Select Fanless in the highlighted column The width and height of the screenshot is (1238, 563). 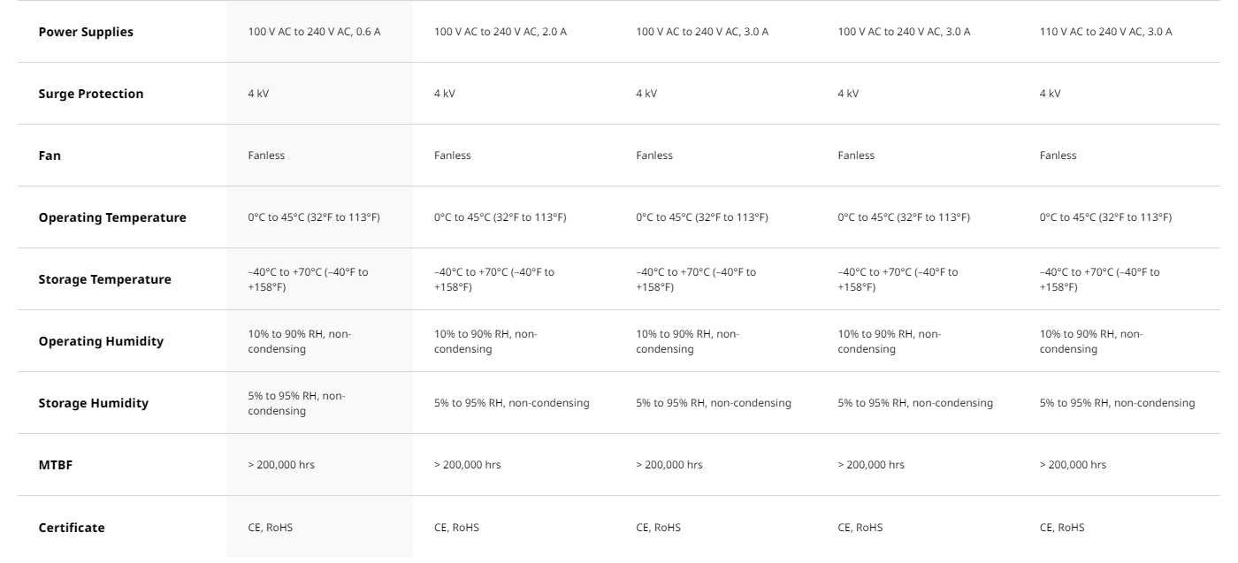(266, 156)
